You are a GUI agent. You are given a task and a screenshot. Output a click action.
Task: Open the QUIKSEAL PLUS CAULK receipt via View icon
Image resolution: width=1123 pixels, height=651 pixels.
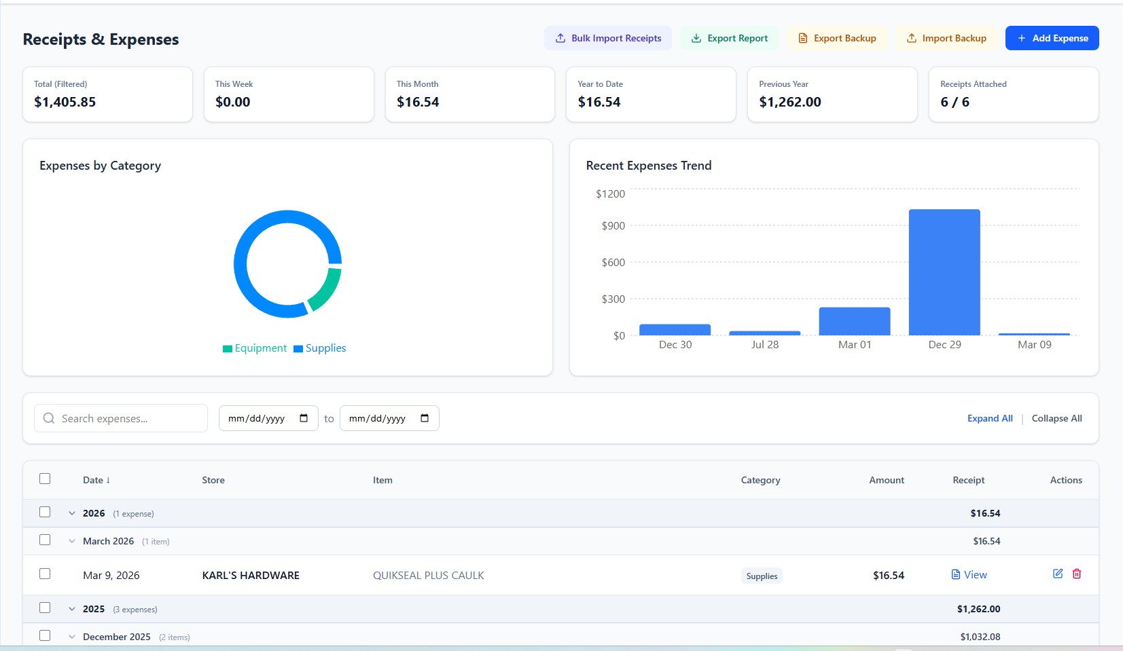(956, 574)
